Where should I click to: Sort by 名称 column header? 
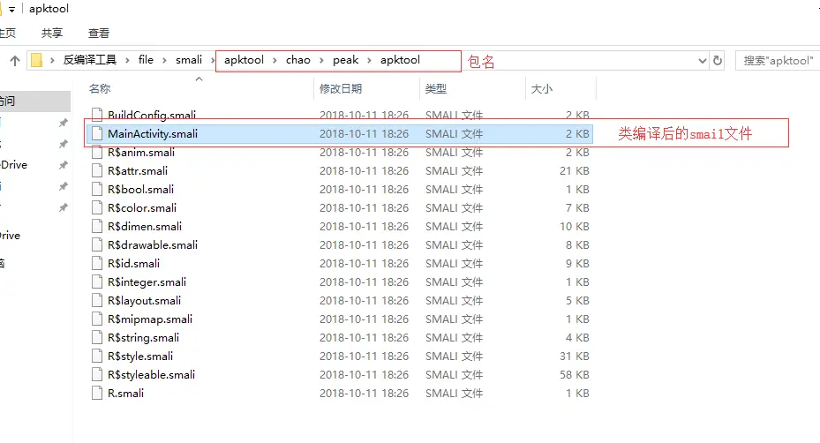[x=100, y=89]
